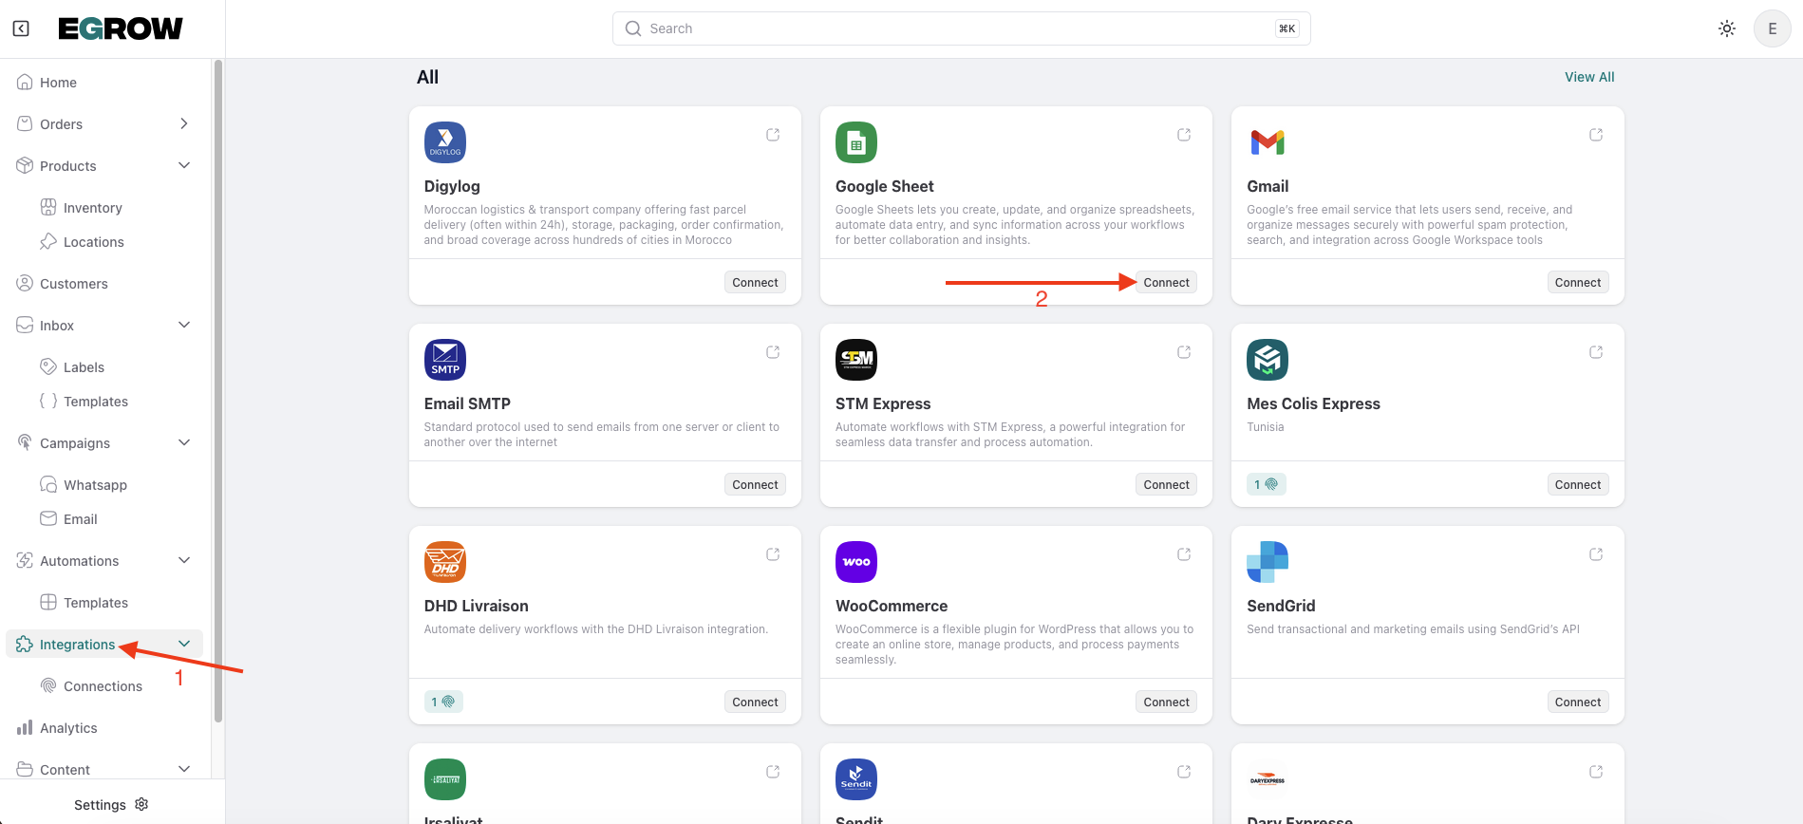Expand the Orders submenu chevron

(184, 123)
